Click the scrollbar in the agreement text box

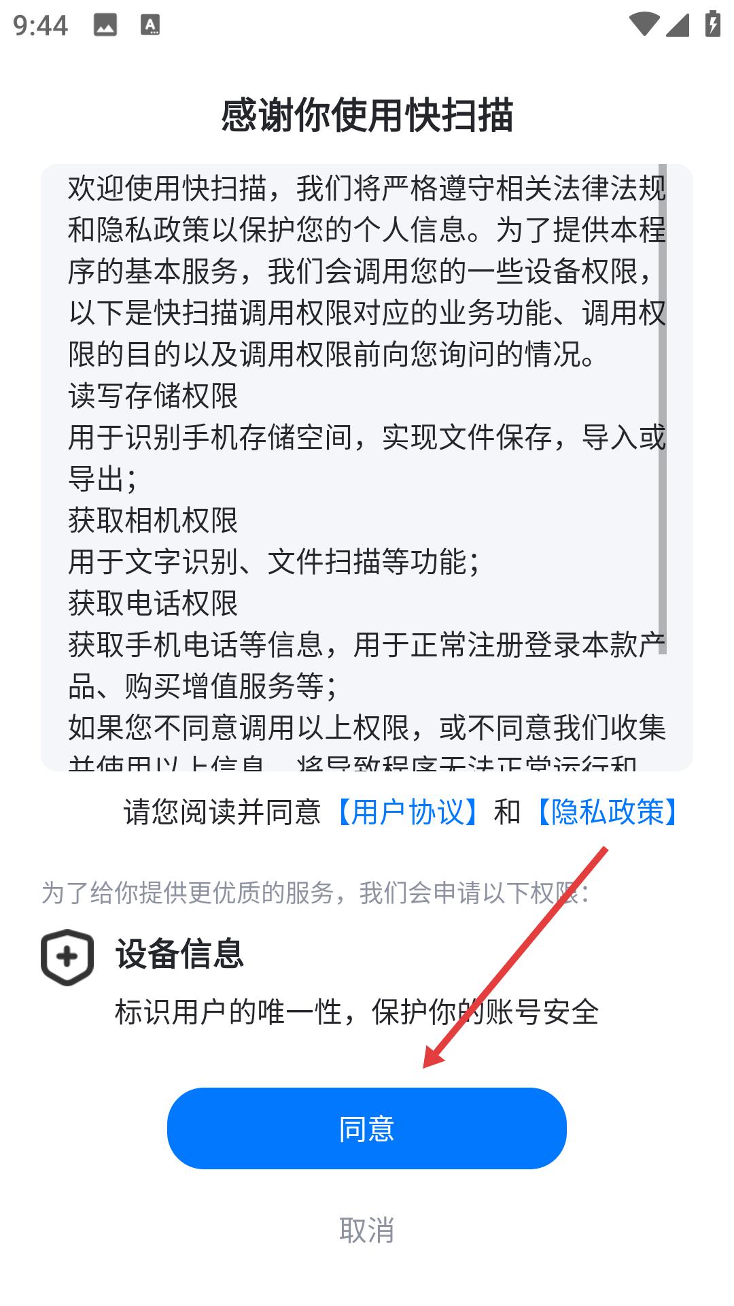coord(663,408)
